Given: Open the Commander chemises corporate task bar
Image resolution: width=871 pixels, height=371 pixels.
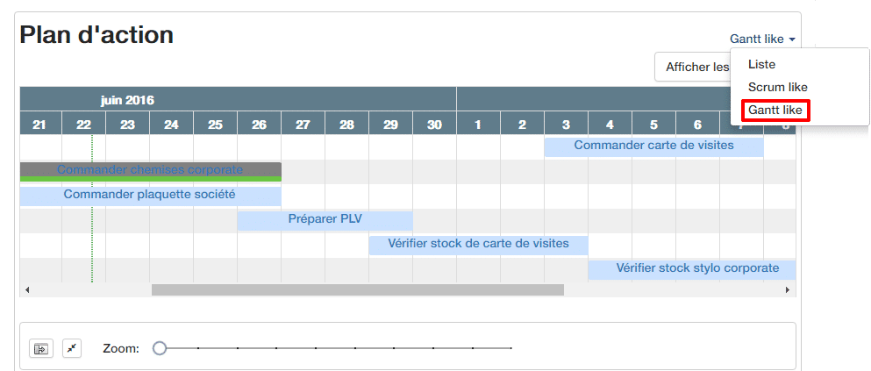Looking at the screenshot, I should point(150,169).
